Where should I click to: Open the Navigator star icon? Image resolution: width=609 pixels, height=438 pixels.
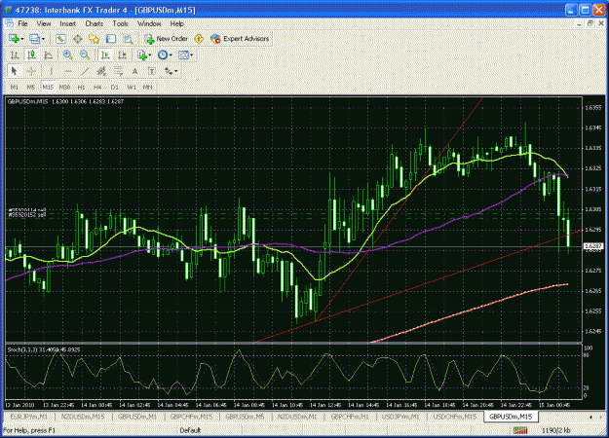click(x=94, y=39)
